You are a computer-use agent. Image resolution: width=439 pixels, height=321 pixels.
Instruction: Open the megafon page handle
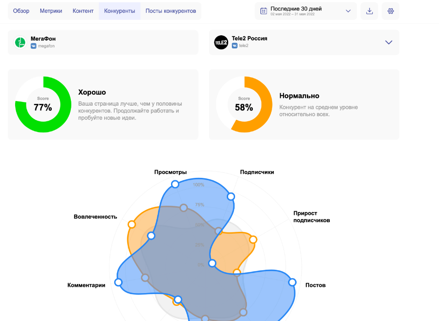click(x=46, y=46)
